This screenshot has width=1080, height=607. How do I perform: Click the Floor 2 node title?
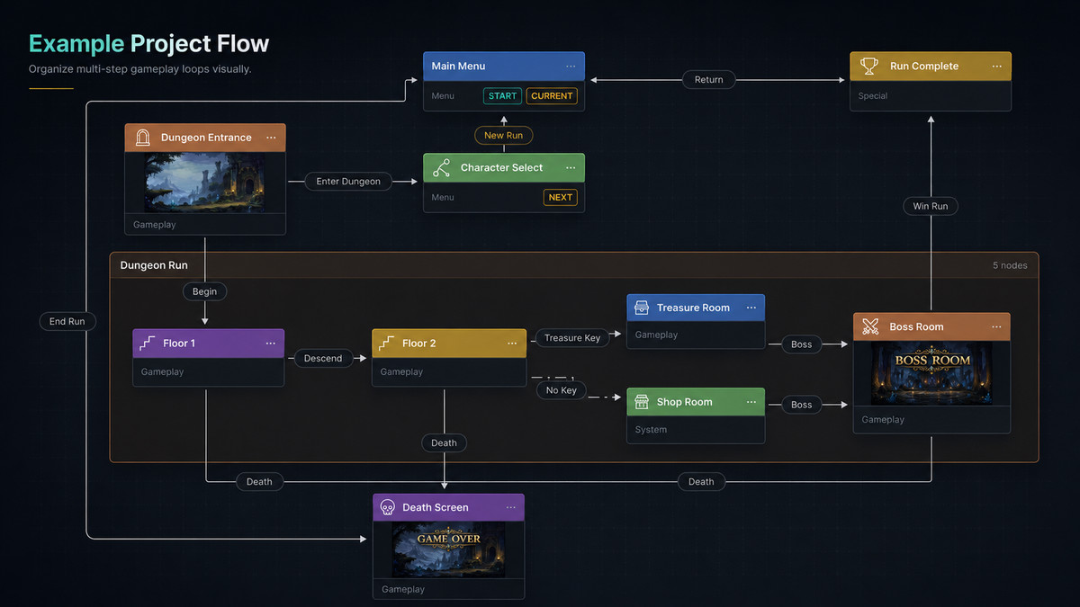418,344
